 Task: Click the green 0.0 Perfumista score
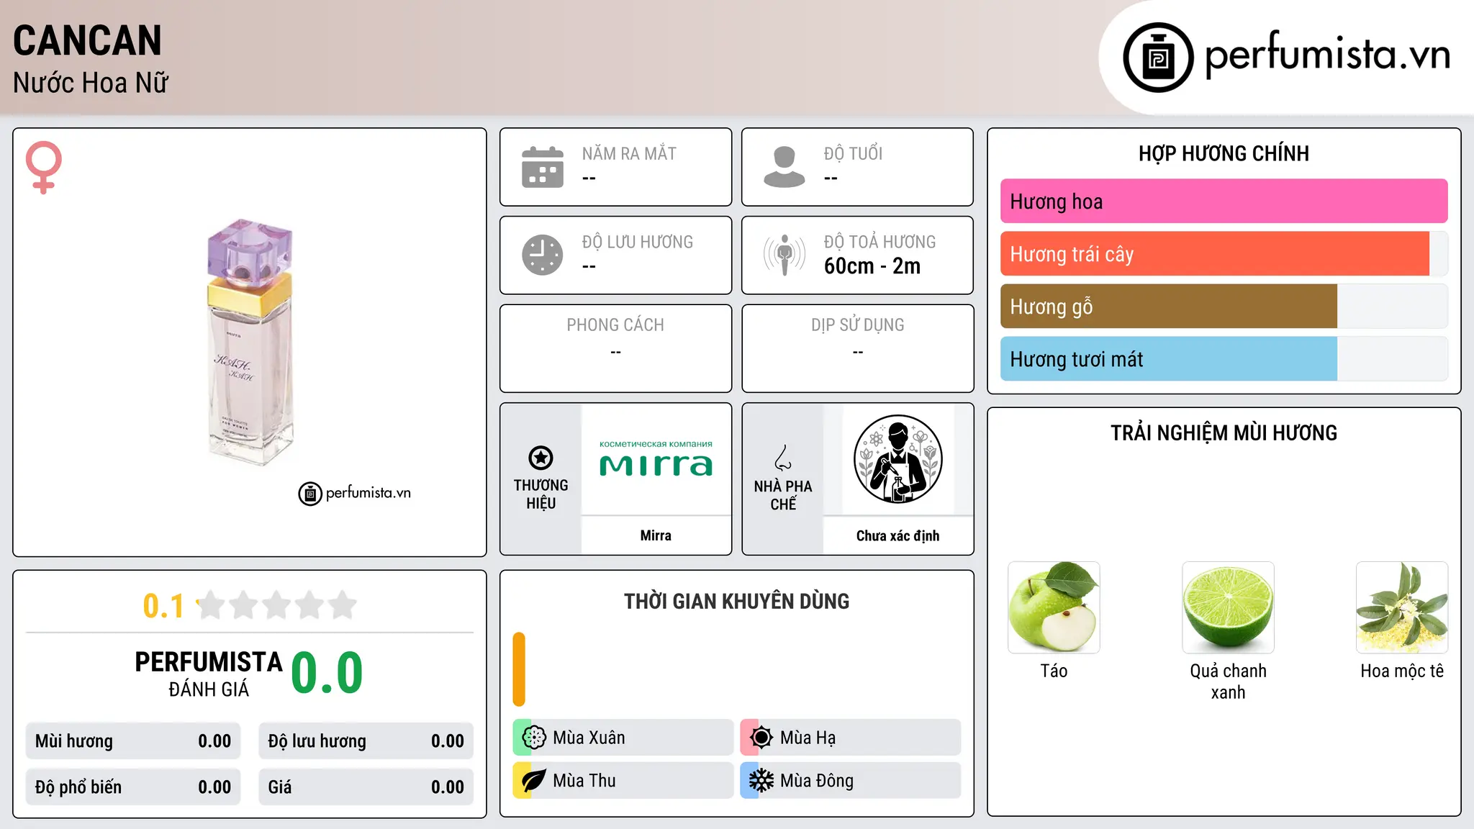click(x=327, y=673)
